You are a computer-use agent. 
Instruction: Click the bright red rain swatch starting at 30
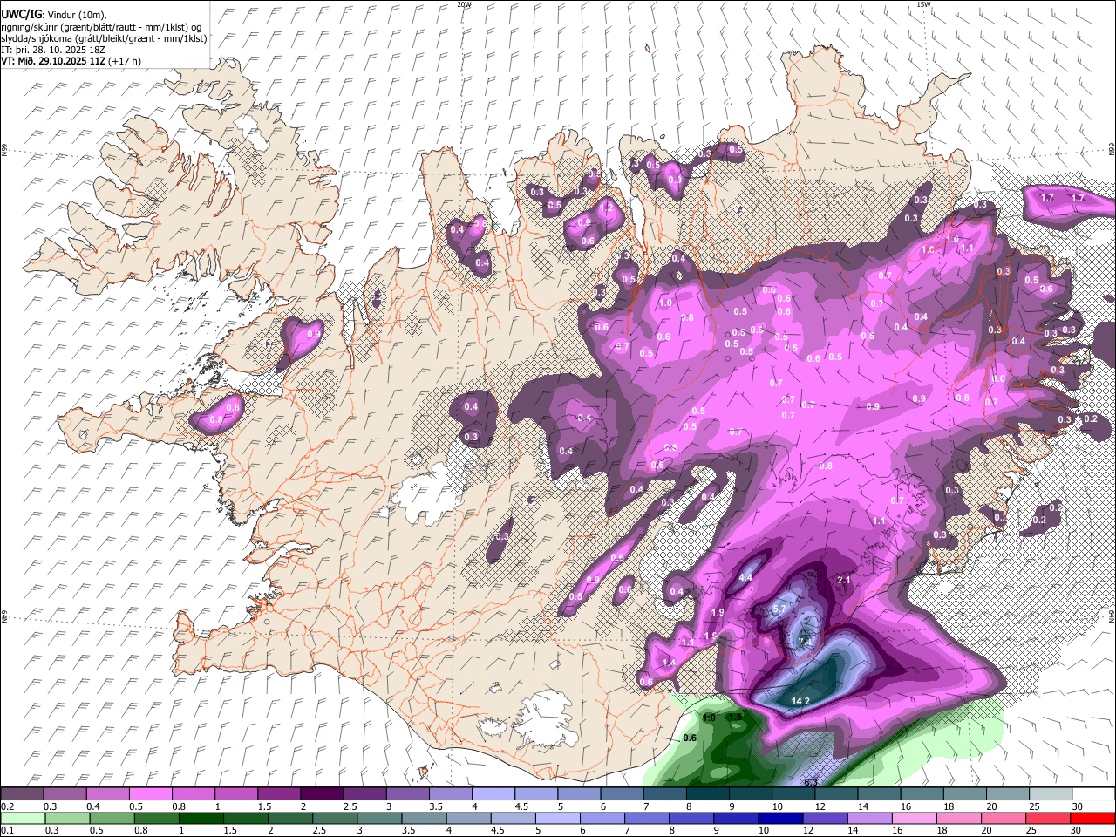(1092, 818)
